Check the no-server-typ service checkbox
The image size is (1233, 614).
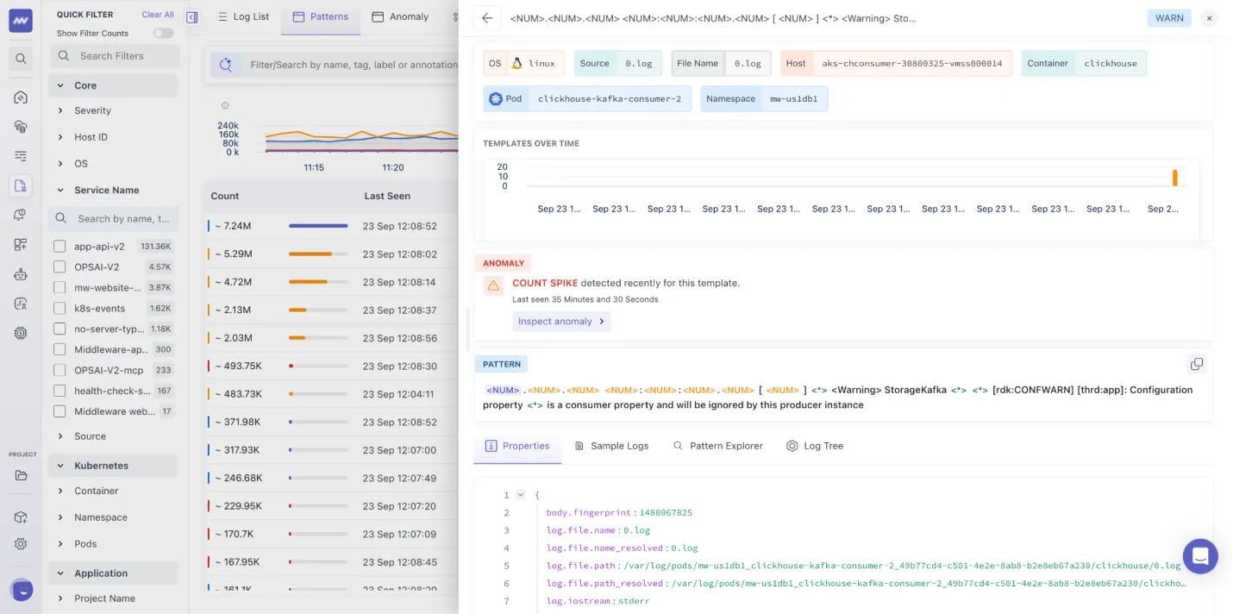click(x=59, y=329)
